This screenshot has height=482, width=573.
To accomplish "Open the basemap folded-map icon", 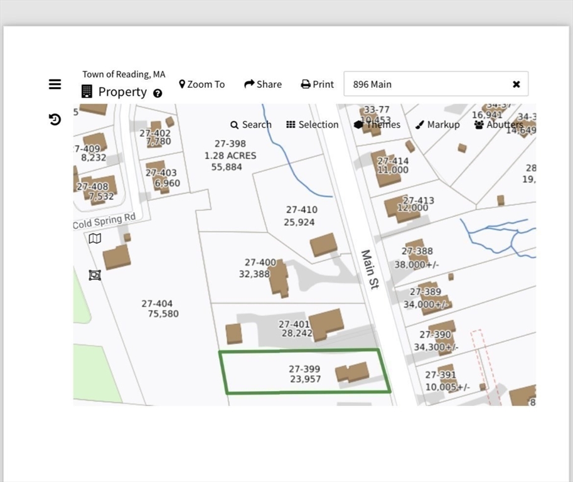I will click(95, 238).
